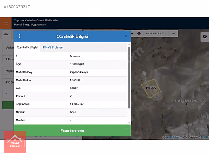This screenshot has height=157, width=209.
Task: Select the 49026/2 parcel on the map
Action: (151, 88)
